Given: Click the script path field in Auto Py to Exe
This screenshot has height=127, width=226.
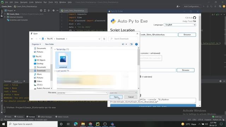Looking at the screenshot, I should click(159, 35).
